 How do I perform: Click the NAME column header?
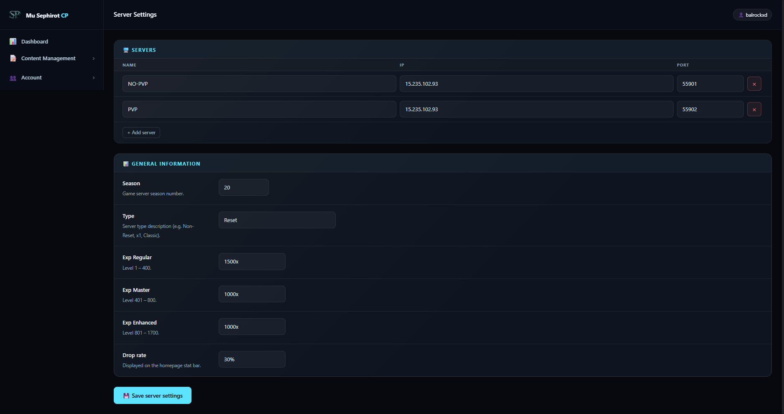129,65
